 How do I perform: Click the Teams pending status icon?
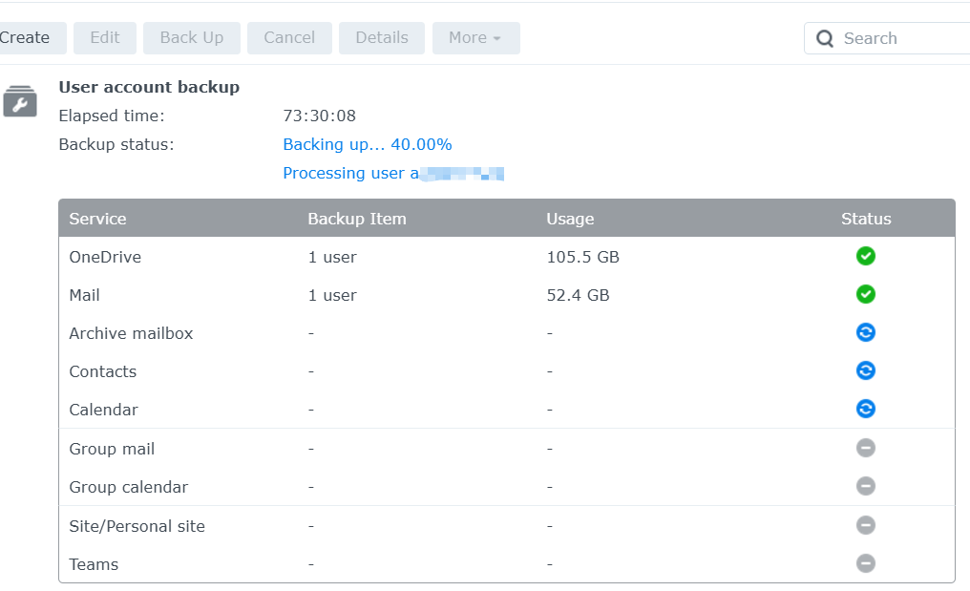pyautogui.click(x=866, y=563)
